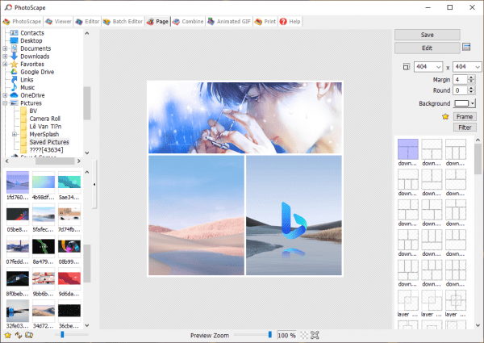
Task: Select thumbnail 32fe03...
Action: [18, 311]
